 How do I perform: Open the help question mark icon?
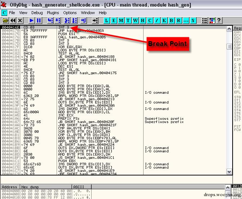[219, 20]
